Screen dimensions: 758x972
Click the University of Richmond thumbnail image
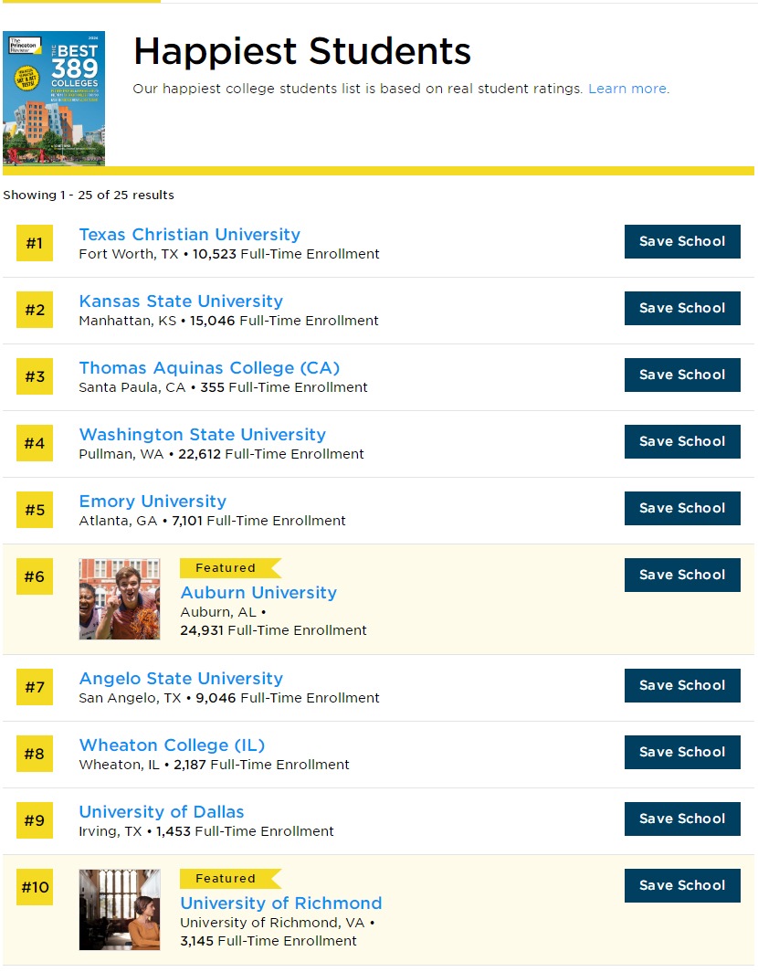pos(120,910)
